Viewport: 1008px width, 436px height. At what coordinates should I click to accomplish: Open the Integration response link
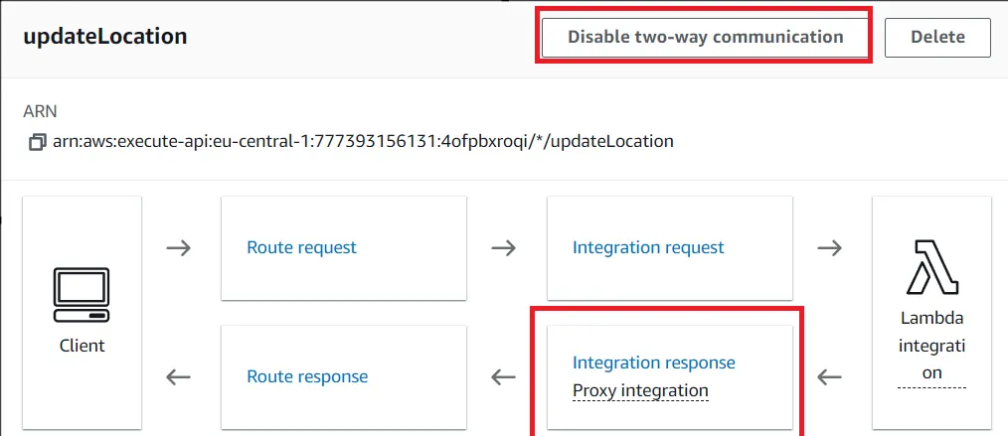[654, 363]
